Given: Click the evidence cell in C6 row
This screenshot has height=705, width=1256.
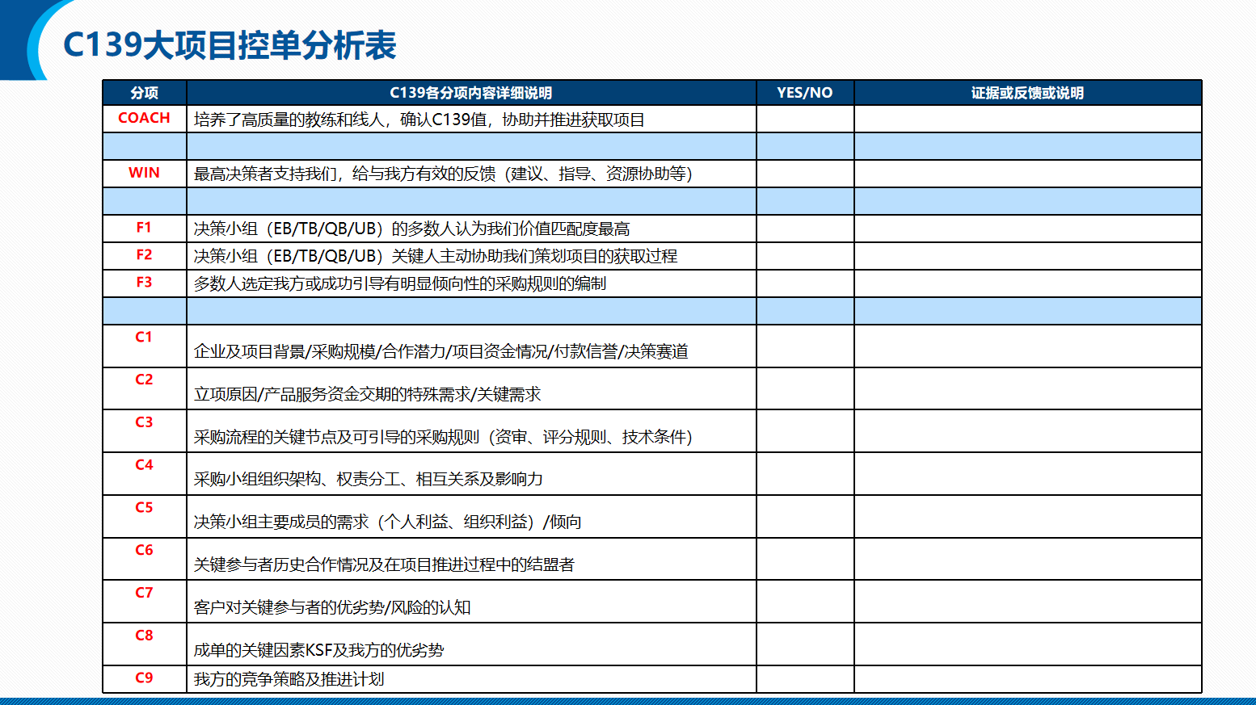Looking at the screenshot, I should pyautogui.click(x=1028, y=559).
